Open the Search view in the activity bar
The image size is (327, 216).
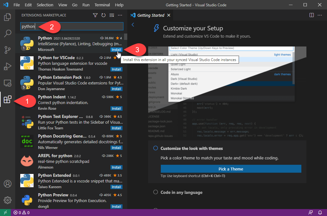pos(8,33)
